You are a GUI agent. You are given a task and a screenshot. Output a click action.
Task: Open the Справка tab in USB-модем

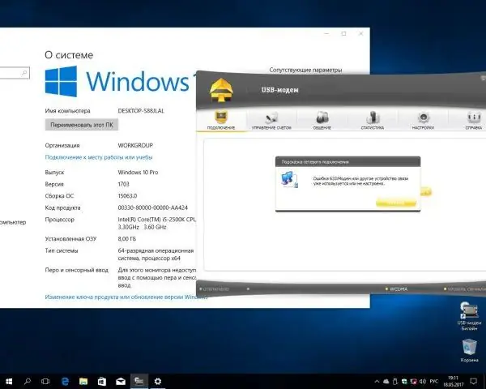click(473, 120)
